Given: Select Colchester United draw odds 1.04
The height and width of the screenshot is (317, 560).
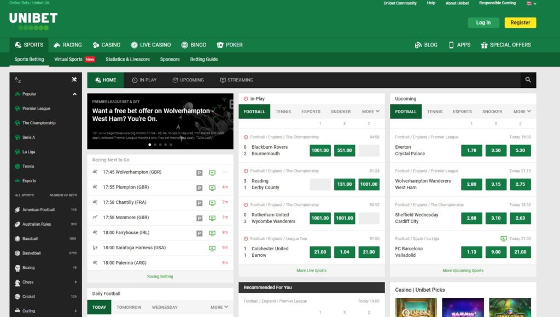Looking at the screenshot, I should (345, 252).
